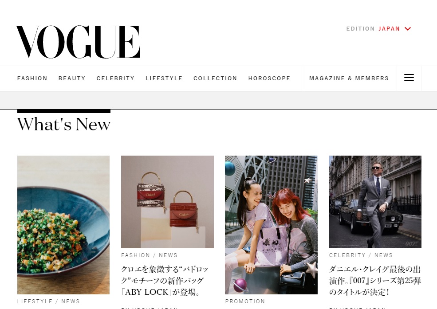Open the 007 Daniel Craig image

[375, 202]
